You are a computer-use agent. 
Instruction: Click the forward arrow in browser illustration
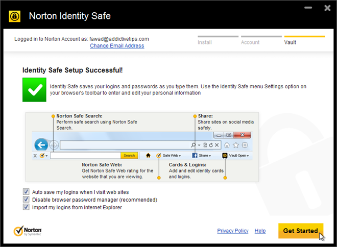click(x=54, y=145)
